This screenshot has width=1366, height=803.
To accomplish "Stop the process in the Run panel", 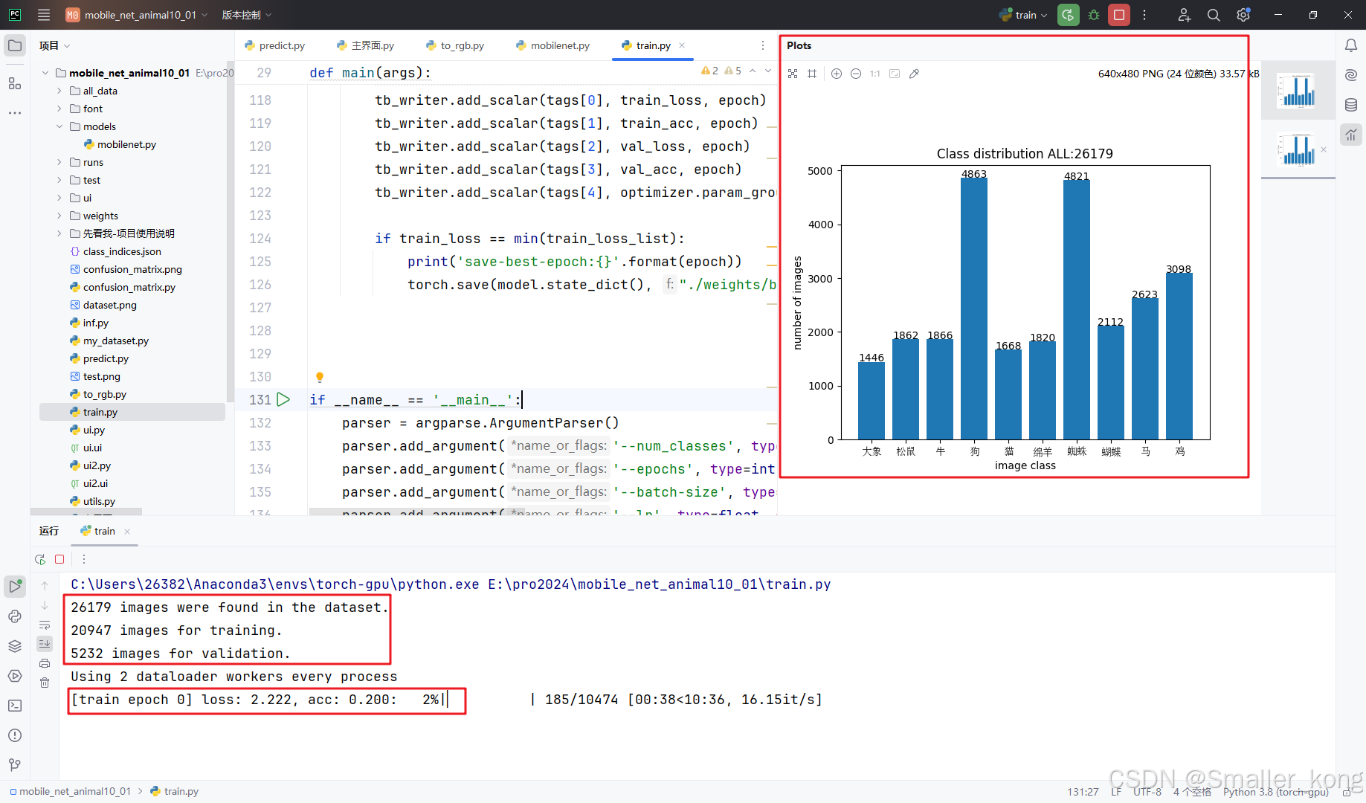I will [x=59, y=559].
